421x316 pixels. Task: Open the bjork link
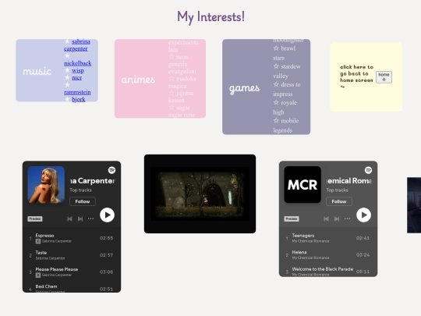[x=79, y=99]
